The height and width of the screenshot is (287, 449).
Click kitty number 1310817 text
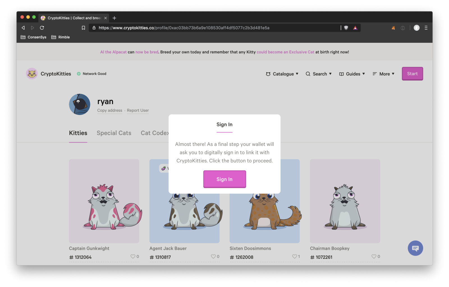click(160, 257)
